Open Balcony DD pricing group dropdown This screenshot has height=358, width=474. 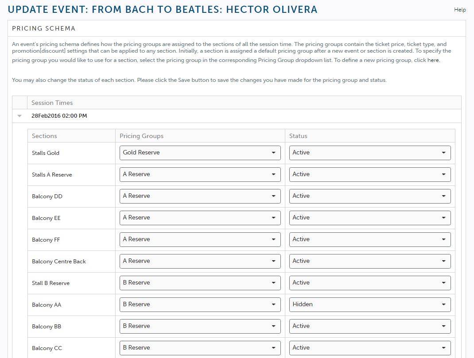tap(200, 196)
